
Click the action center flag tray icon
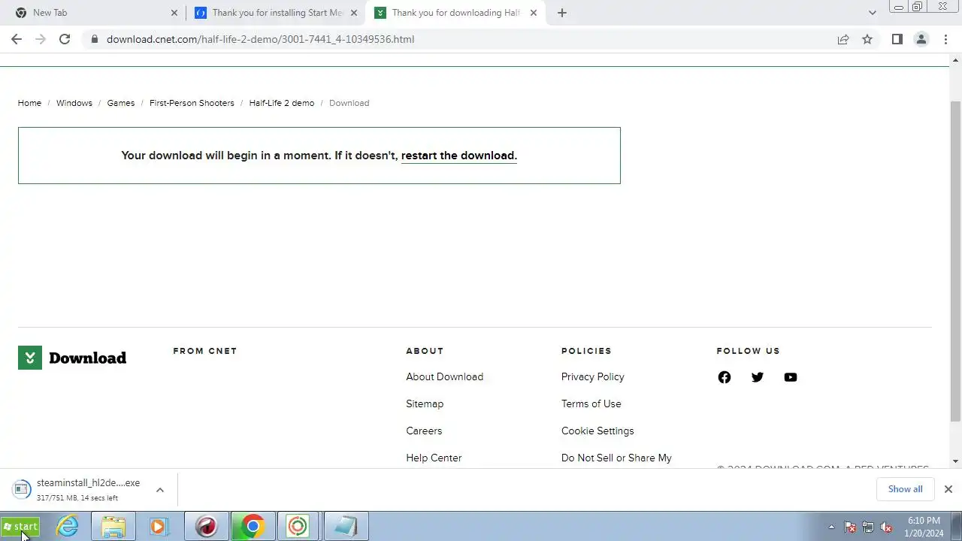(x=850, y=527)
